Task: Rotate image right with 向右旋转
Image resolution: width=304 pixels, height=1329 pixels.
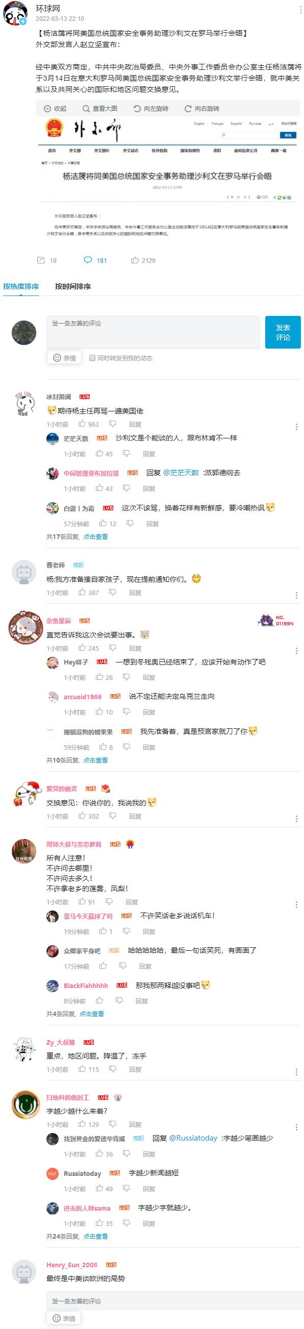Action: [202, 108]
